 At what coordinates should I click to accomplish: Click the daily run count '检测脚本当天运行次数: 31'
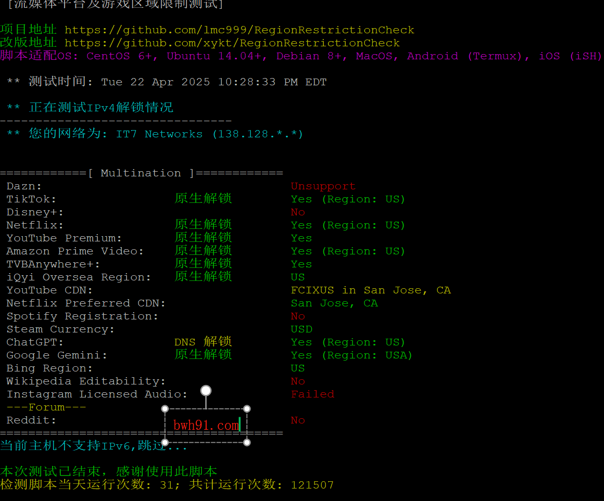[x=86, y=484]
